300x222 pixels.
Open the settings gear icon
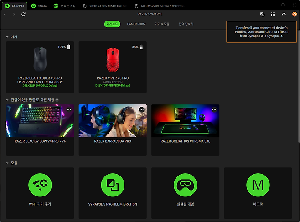[x=284, y=15]
